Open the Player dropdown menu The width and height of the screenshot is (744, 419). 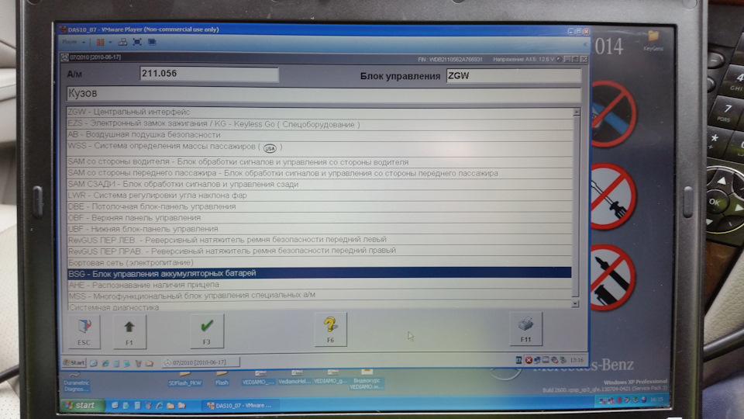[x=73, y=42]
